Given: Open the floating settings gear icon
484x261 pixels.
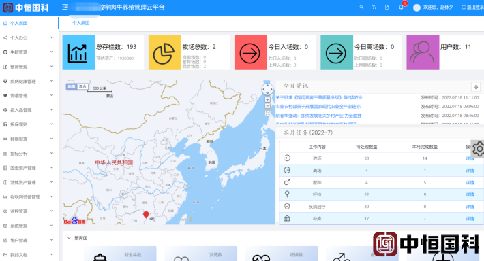Looking at the screenshot, I should 478,149.
